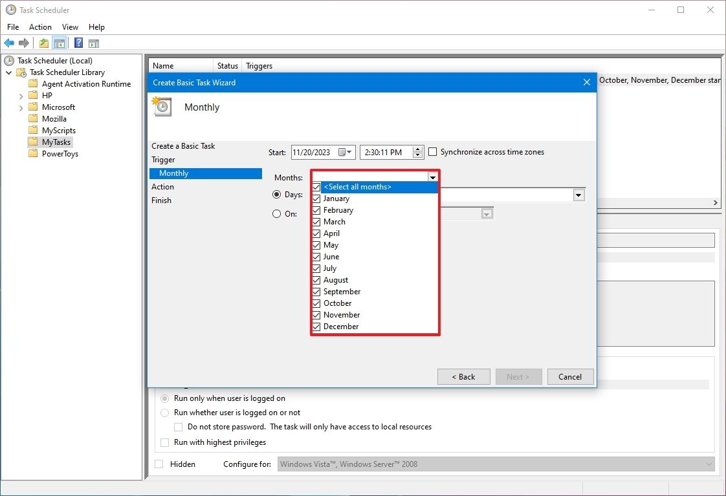The height and width of the screenshot is (496, 726).
Task: Click the Back navigation arrow in the toolbar
Action: [9, 43]
